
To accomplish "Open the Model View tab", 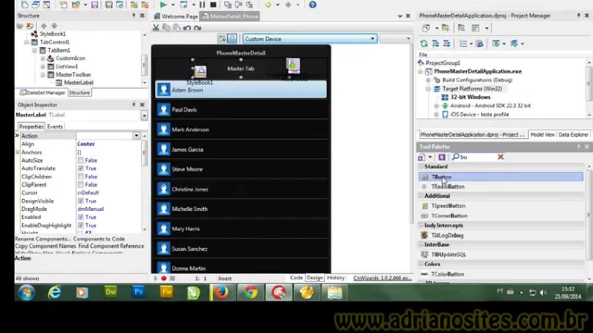I will pyautogui.click(x=543, y=135).
